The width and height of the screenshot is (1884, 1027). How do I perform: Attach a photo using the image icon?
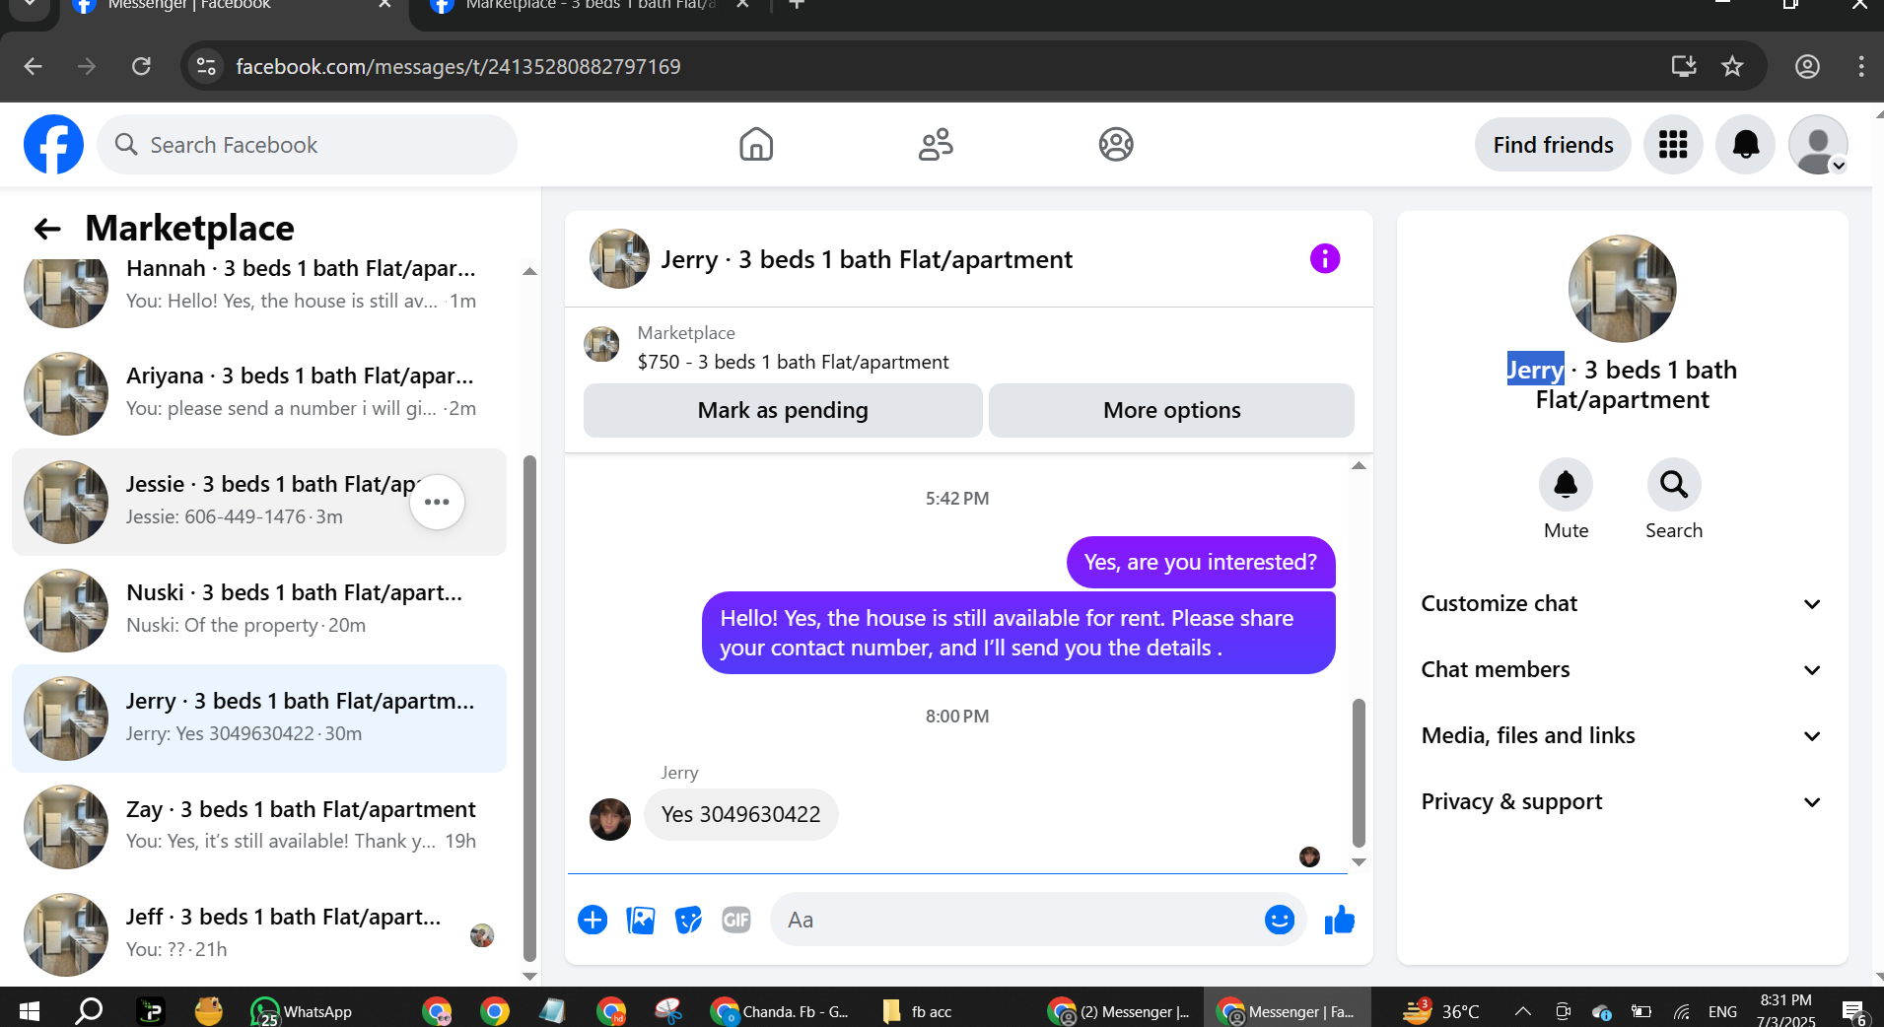tap(641, 920)
